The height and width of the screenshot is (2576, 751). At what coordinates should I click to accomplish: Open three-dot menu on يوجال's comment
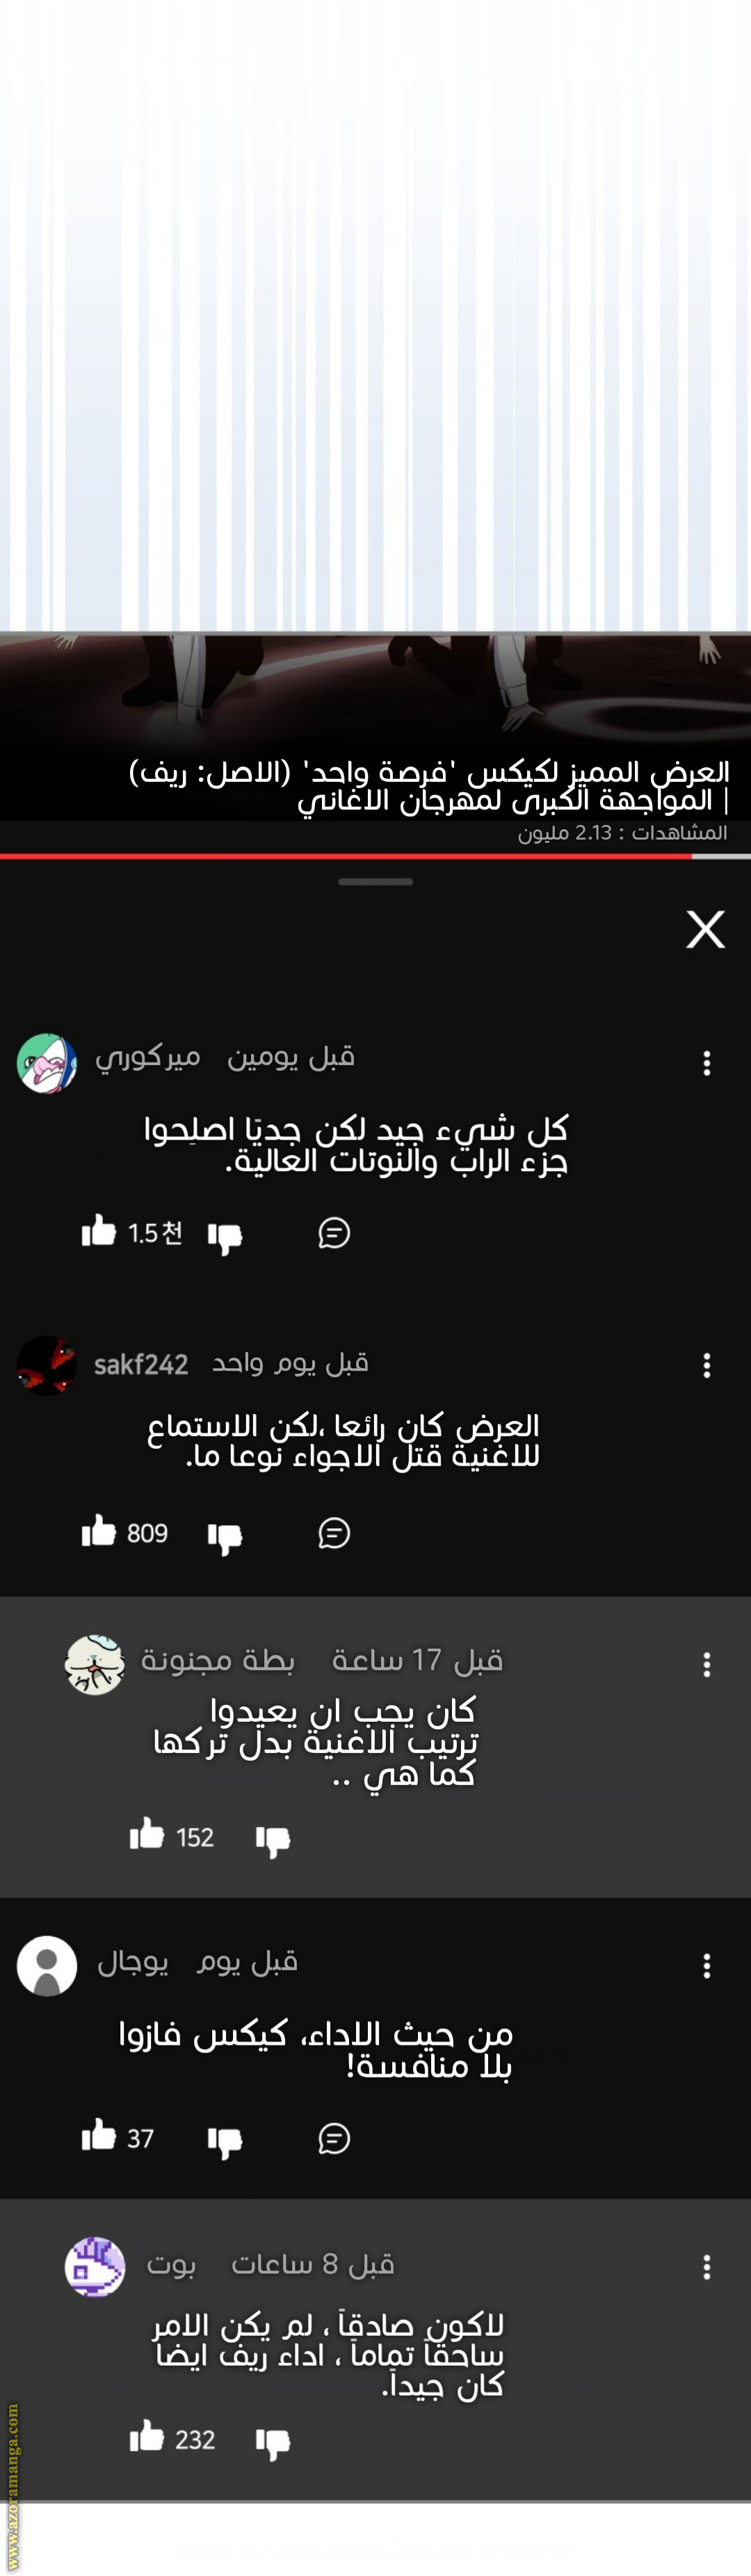pyautogui.click(x=707, y=1966)
